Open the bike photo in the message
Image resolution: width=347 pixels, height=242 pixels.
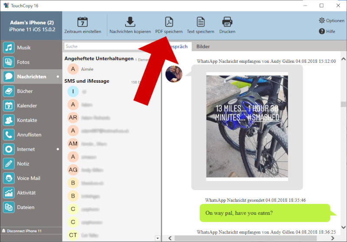[247, 126]
